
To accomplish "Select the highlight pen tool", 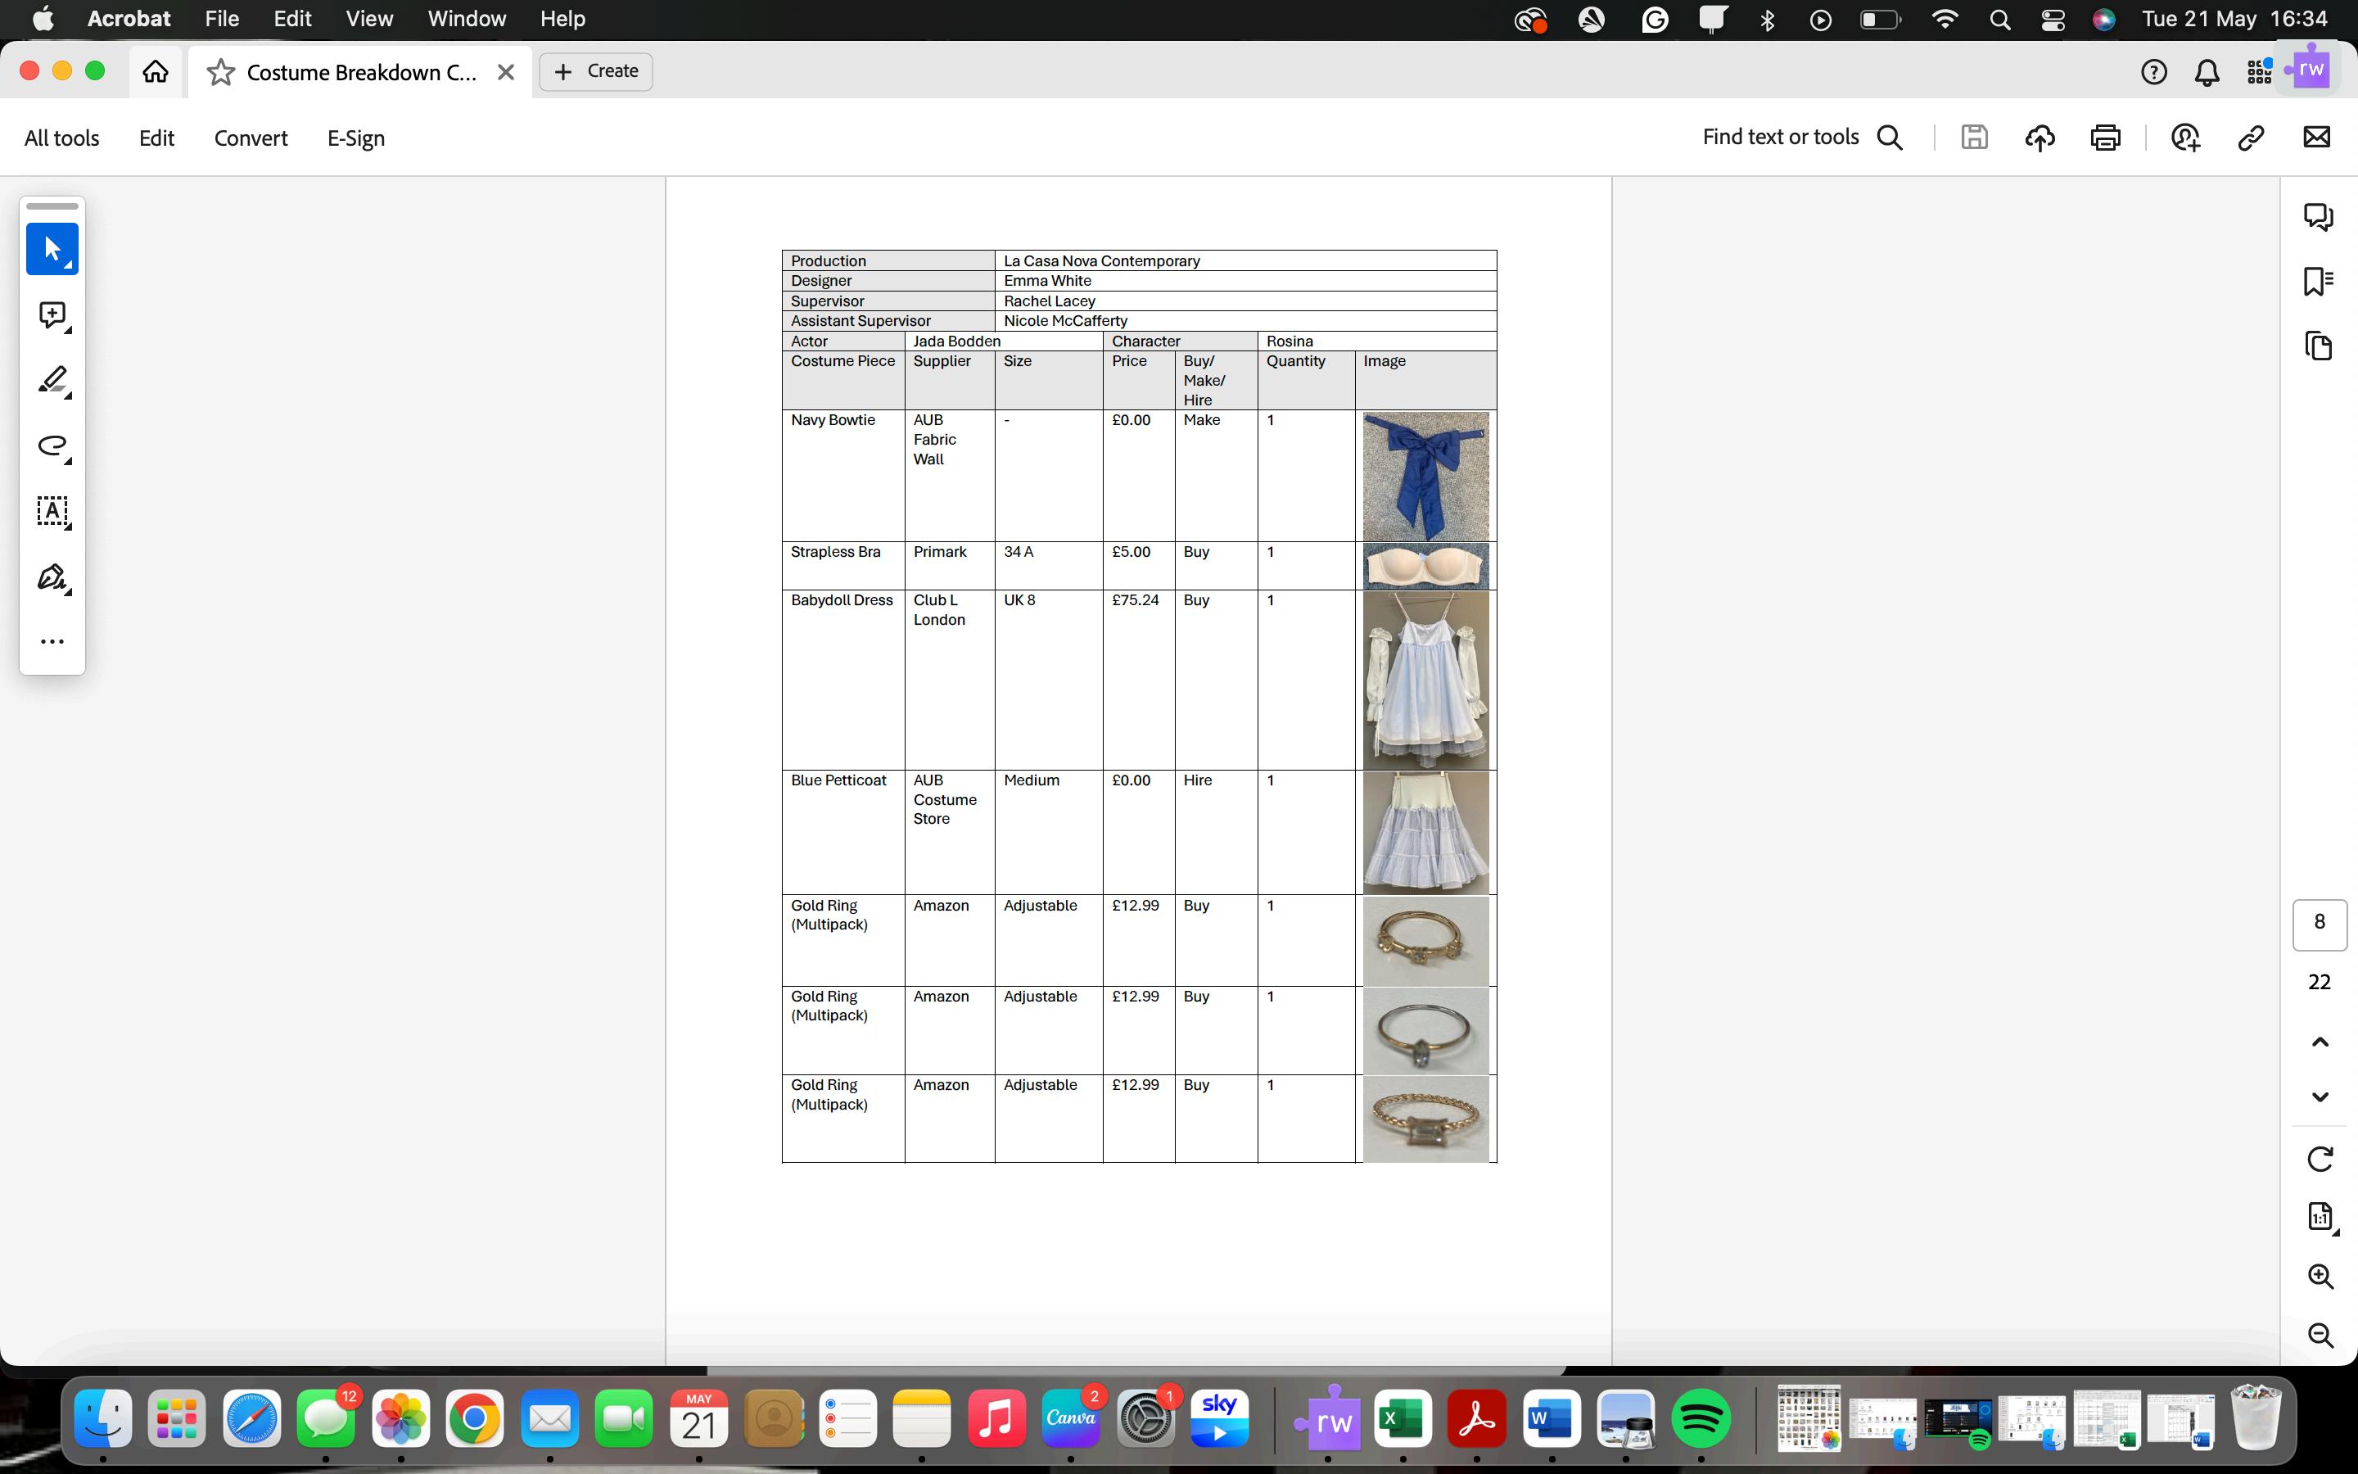I will (x=52, y=380).
